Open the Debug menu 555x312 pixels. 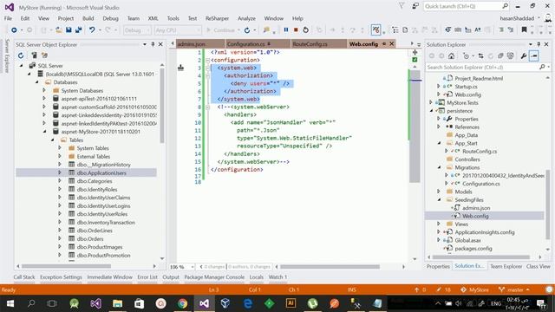tap(110, 18)
